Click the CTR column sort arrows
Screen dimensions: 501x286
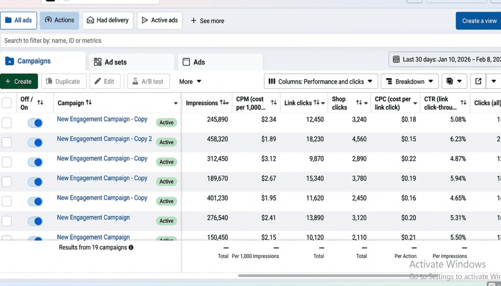point(463,103)
